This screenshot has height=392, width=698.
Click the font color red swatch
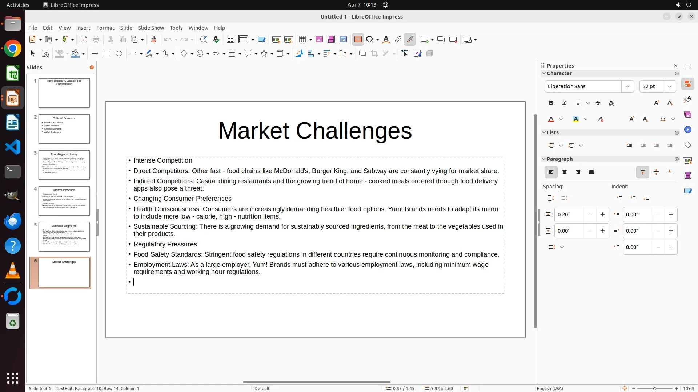click(551, 119)
